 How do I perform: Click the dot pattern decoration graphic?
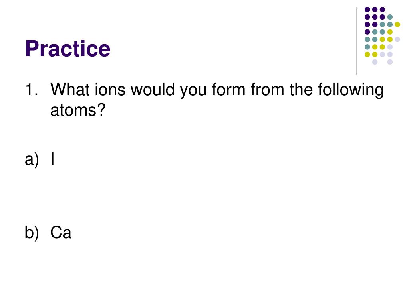[x=382, y=35]
